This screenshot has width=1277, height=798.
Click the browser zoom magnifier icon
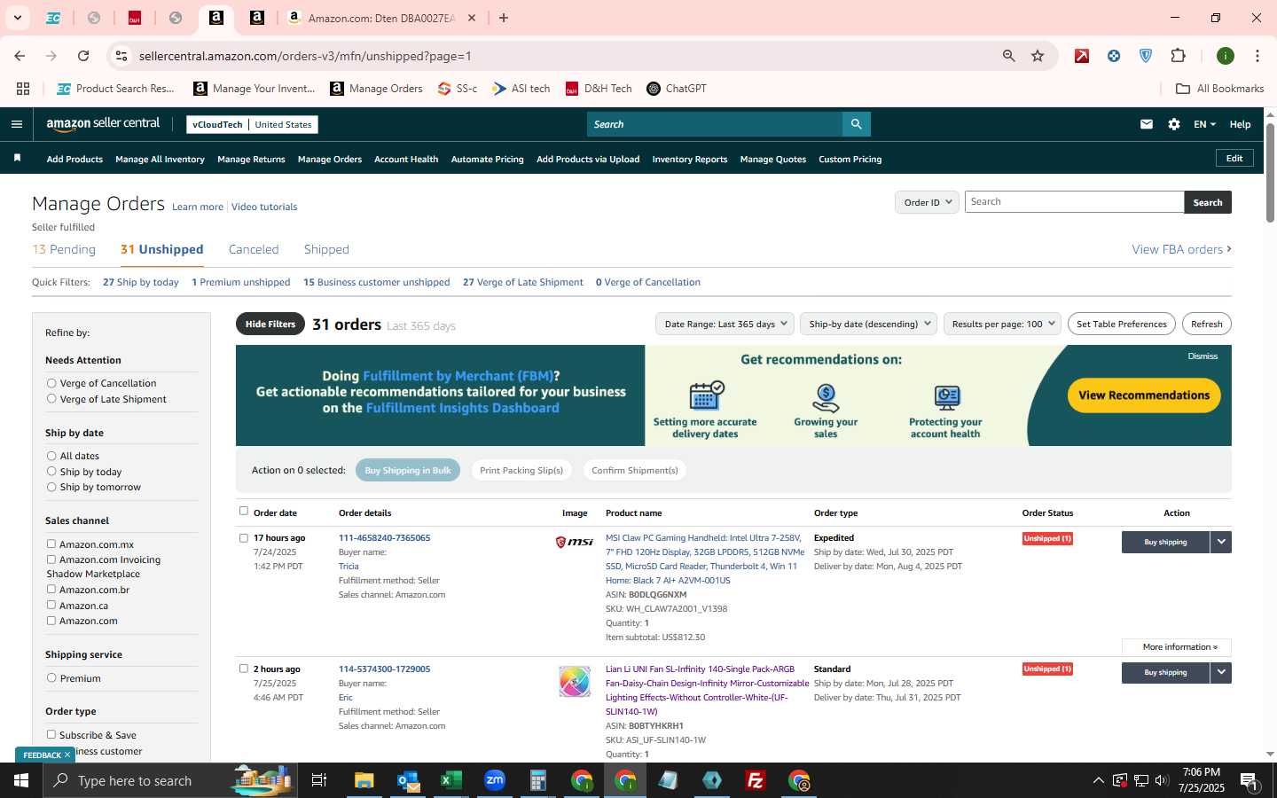tap(1008, 56)
